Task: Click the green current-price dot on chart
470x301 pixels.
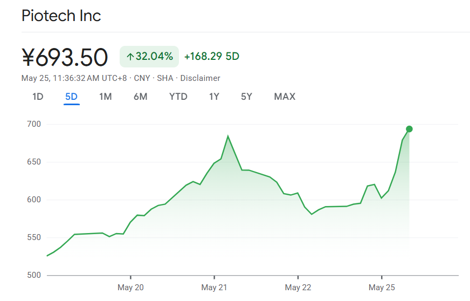Action: (409, 129)
